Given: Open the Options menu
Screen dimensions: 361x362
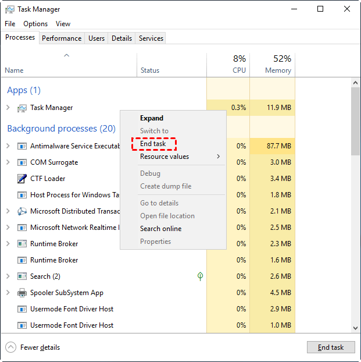Looking at the screenshot, I should tap(35, 24).
